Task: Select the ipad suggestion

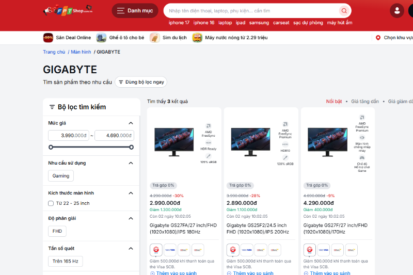Action: 241,23
